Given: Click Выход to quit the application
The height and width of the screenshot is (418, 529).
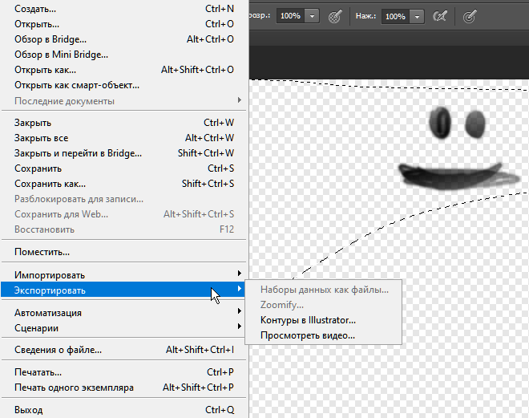Looking at the screenshot, I should coord(29,410).
